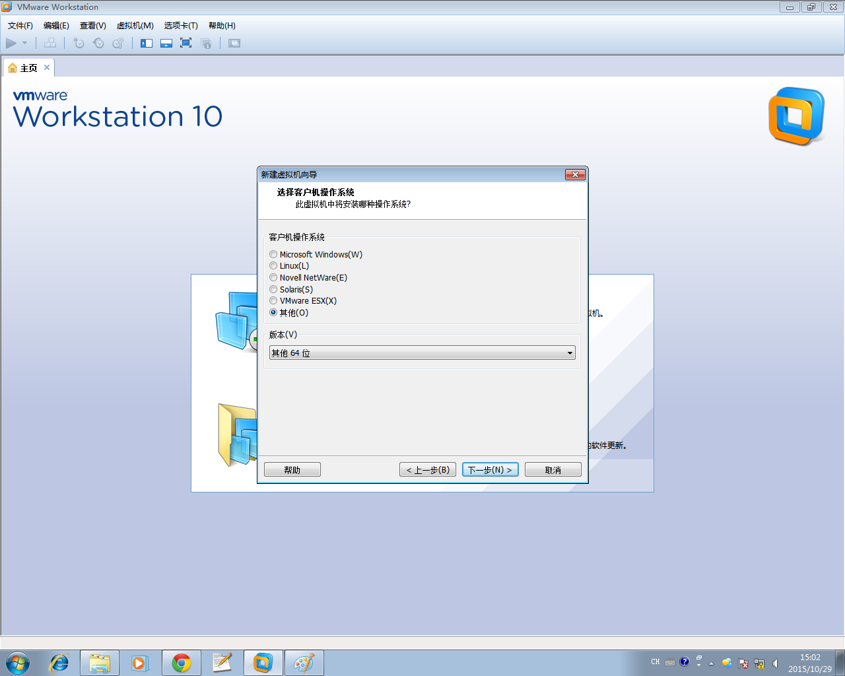Open Windows Explorer folder icon in taskbar
Screen dimensions: 845x676
pyautogui.click(x=100, y=663)
